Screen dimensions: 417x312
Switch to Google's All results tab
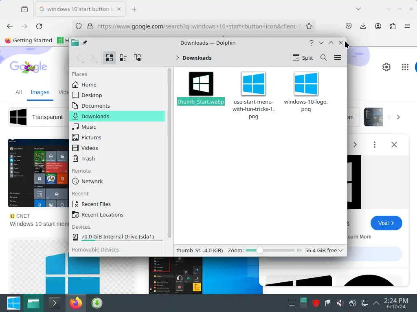point(18,92)
